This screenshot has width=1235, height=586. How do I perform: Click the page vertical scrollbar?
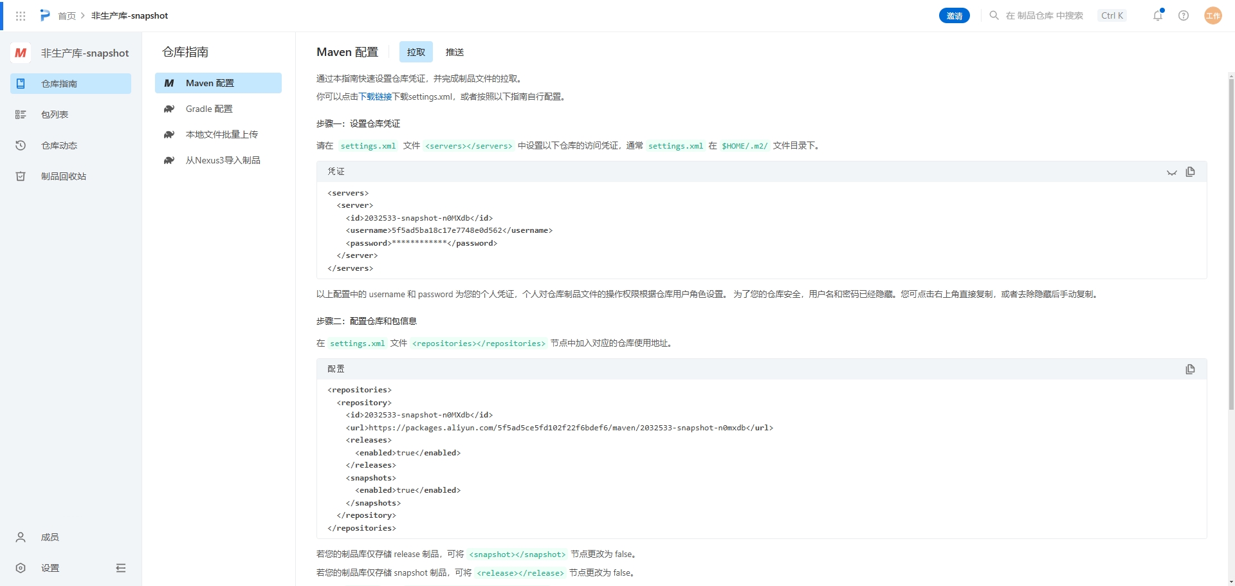(x=1231, y=244)
